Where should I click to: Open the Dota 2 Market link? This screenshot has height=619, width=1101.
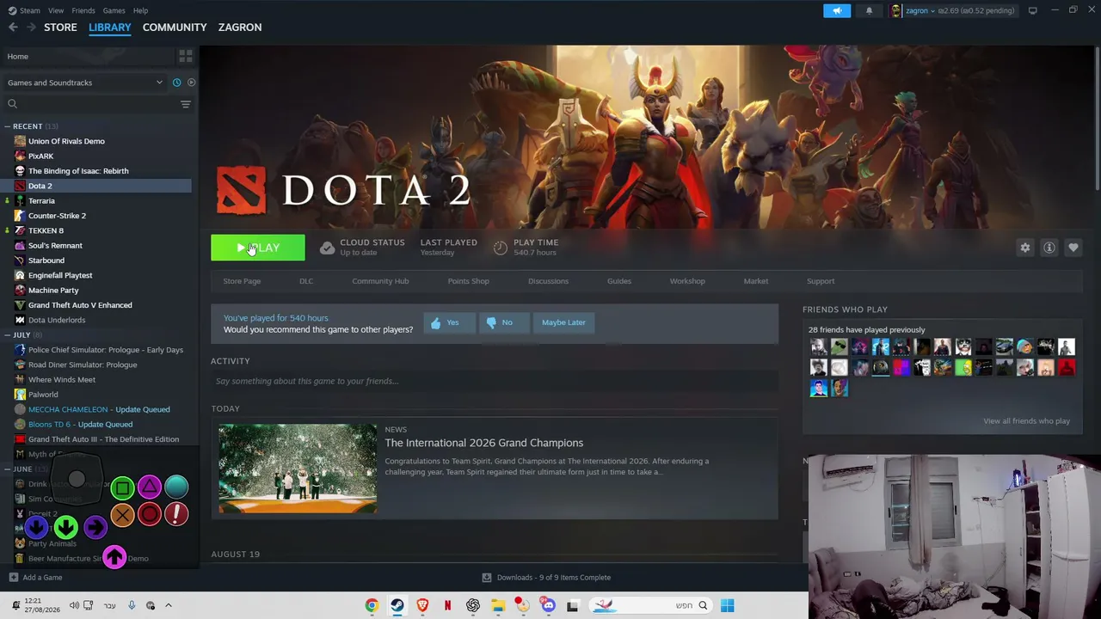click(x=756, y=281)
